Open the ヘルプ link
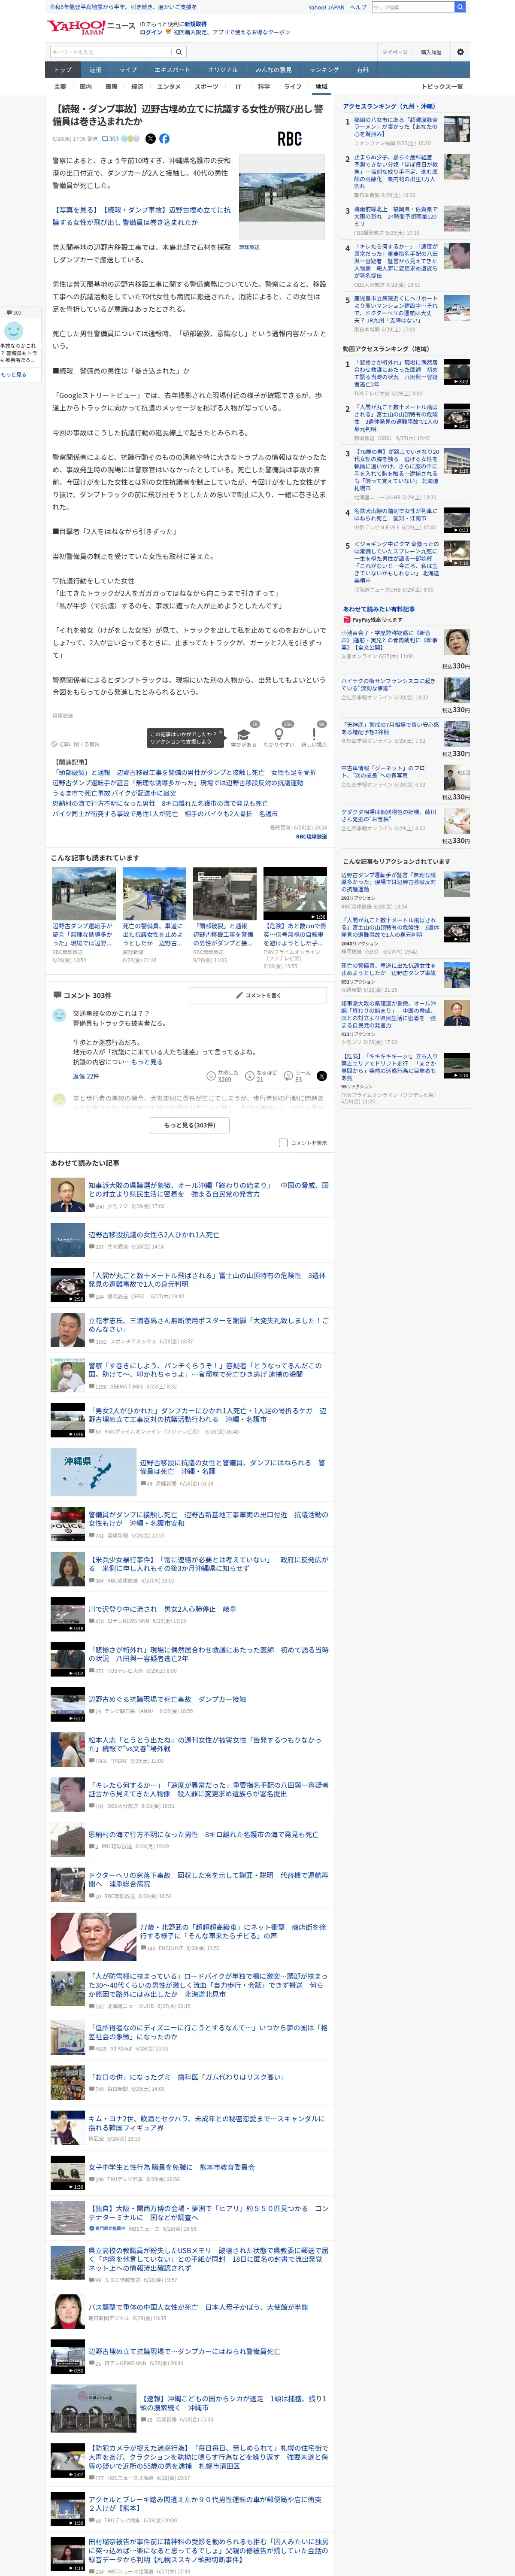This screenshot has height=2576, width=515. tap(358, 7)
